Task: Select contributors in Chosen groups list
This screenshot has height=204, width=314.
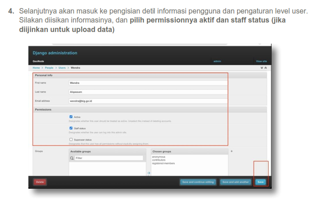Action: [159, 160]
